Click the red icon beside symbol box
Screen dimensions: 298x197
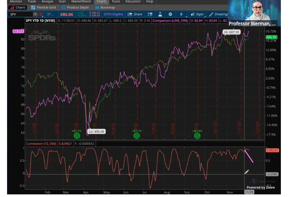(41, 14)
